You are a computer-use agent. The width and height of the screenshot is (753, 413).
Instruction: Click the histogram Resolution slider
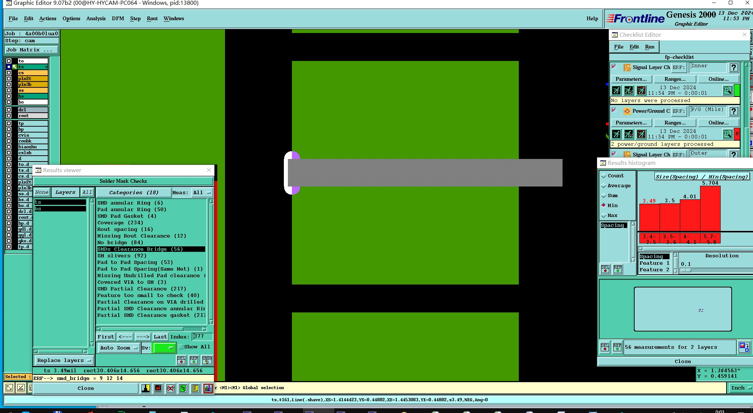[686, 271]
